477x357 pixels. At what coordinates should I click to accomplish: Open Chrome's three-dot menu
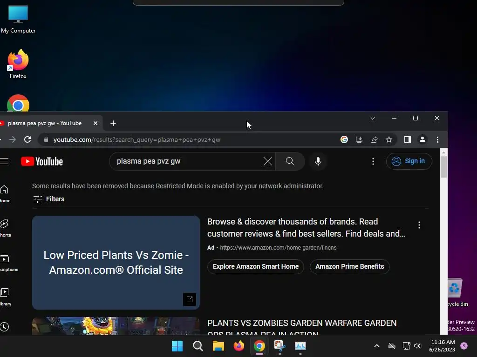[x=437, y=139]
